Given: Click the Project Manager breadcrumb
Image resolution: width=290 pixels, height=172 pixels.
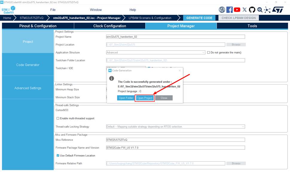Looking at the screenshot, I should (x=87, y=18).
